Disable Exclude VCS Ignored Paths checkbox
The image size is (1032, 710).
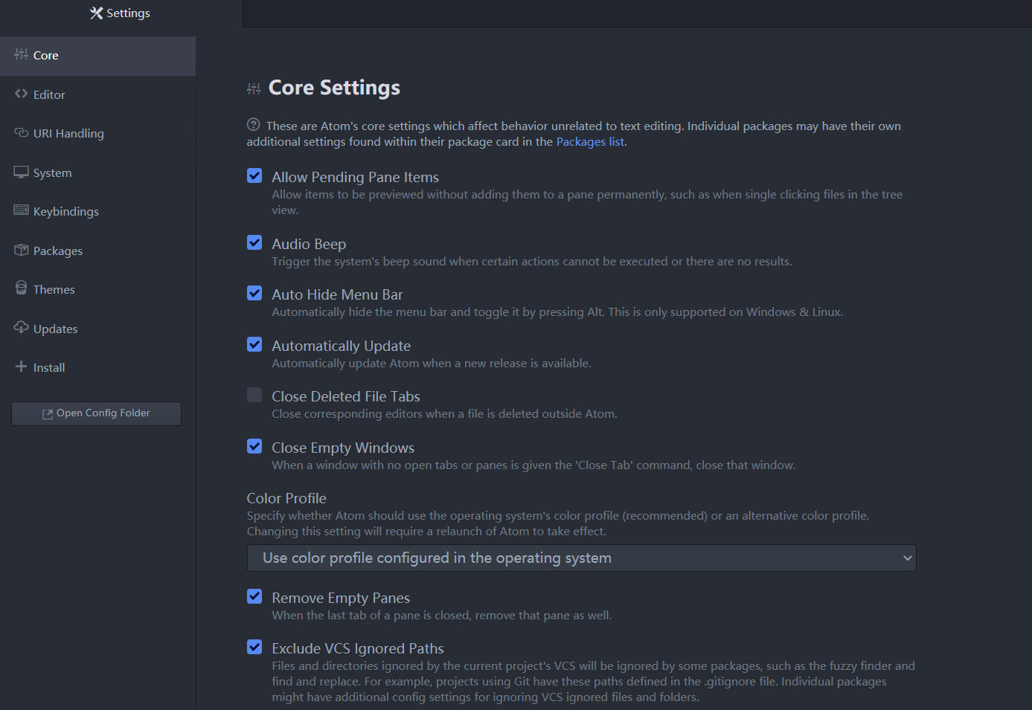click(254, 647)
